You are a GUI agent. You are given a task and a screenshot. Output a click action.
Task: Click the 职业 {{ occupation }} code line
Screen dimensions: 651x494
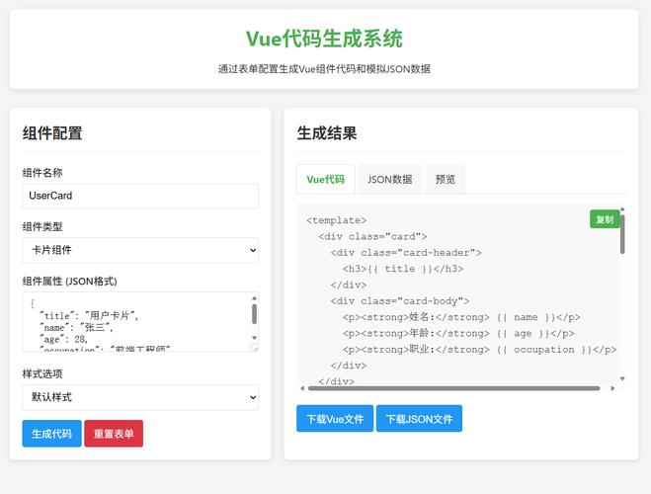(479, 350)
